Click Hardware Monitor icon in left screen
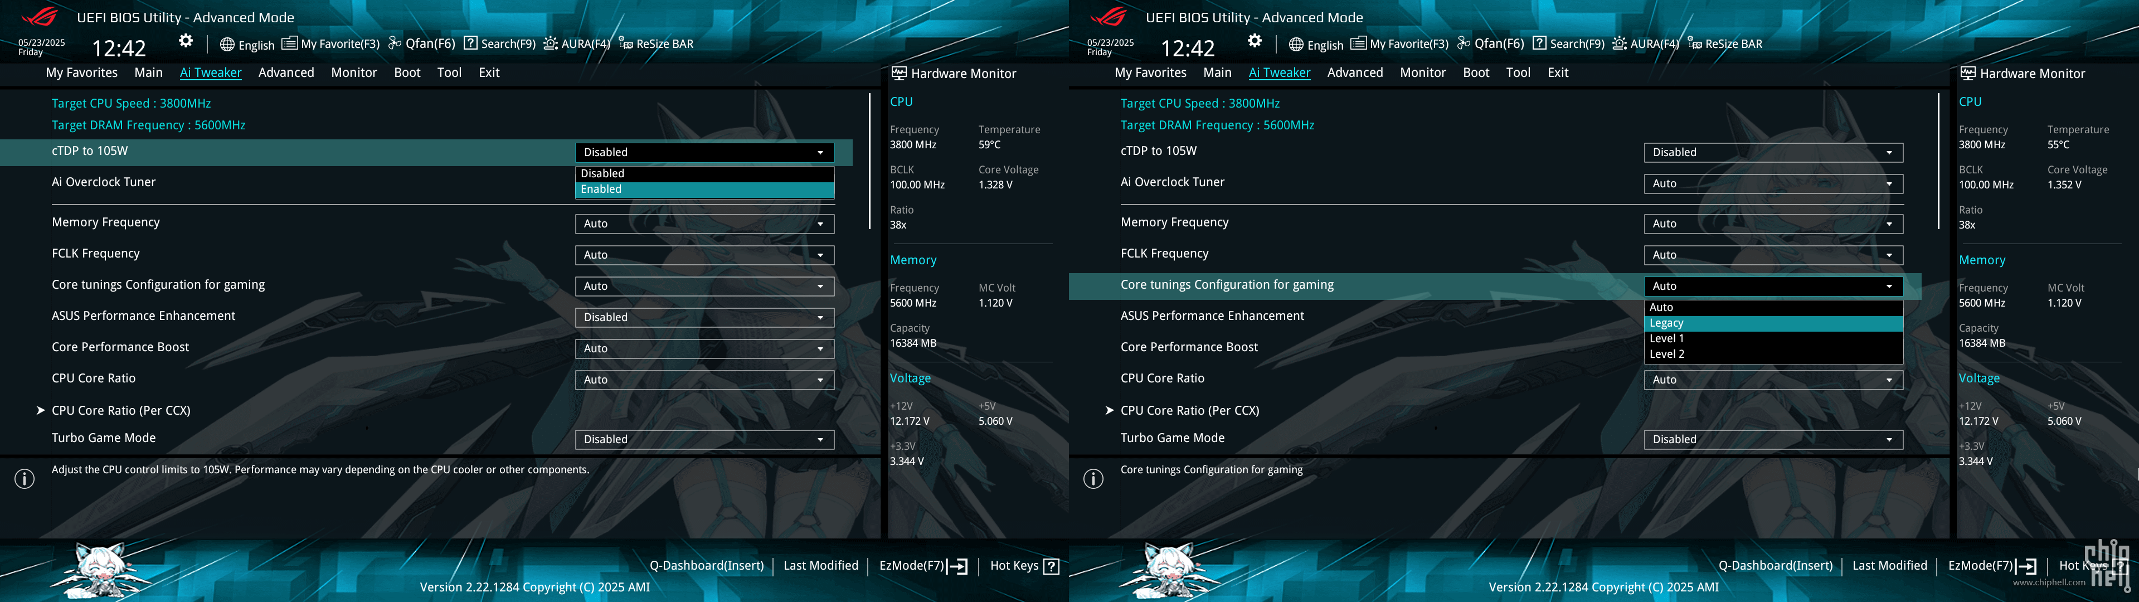 pos(898,73)
